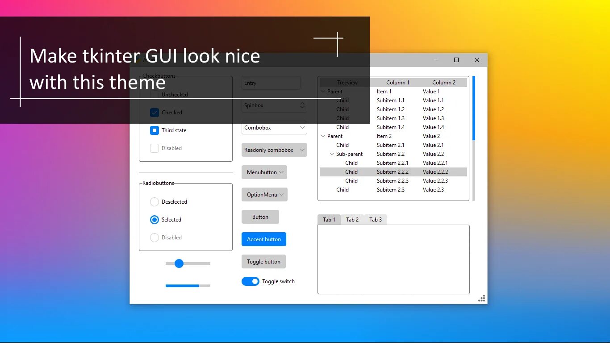Click the Spinbox up/down arrows

click(x=302, y=105)
